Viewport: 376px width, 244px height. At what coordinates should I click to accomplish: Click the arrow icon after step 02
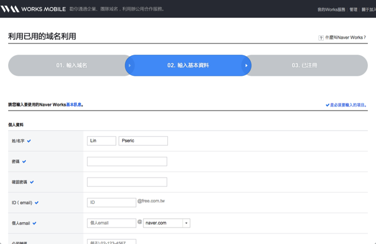246,65
